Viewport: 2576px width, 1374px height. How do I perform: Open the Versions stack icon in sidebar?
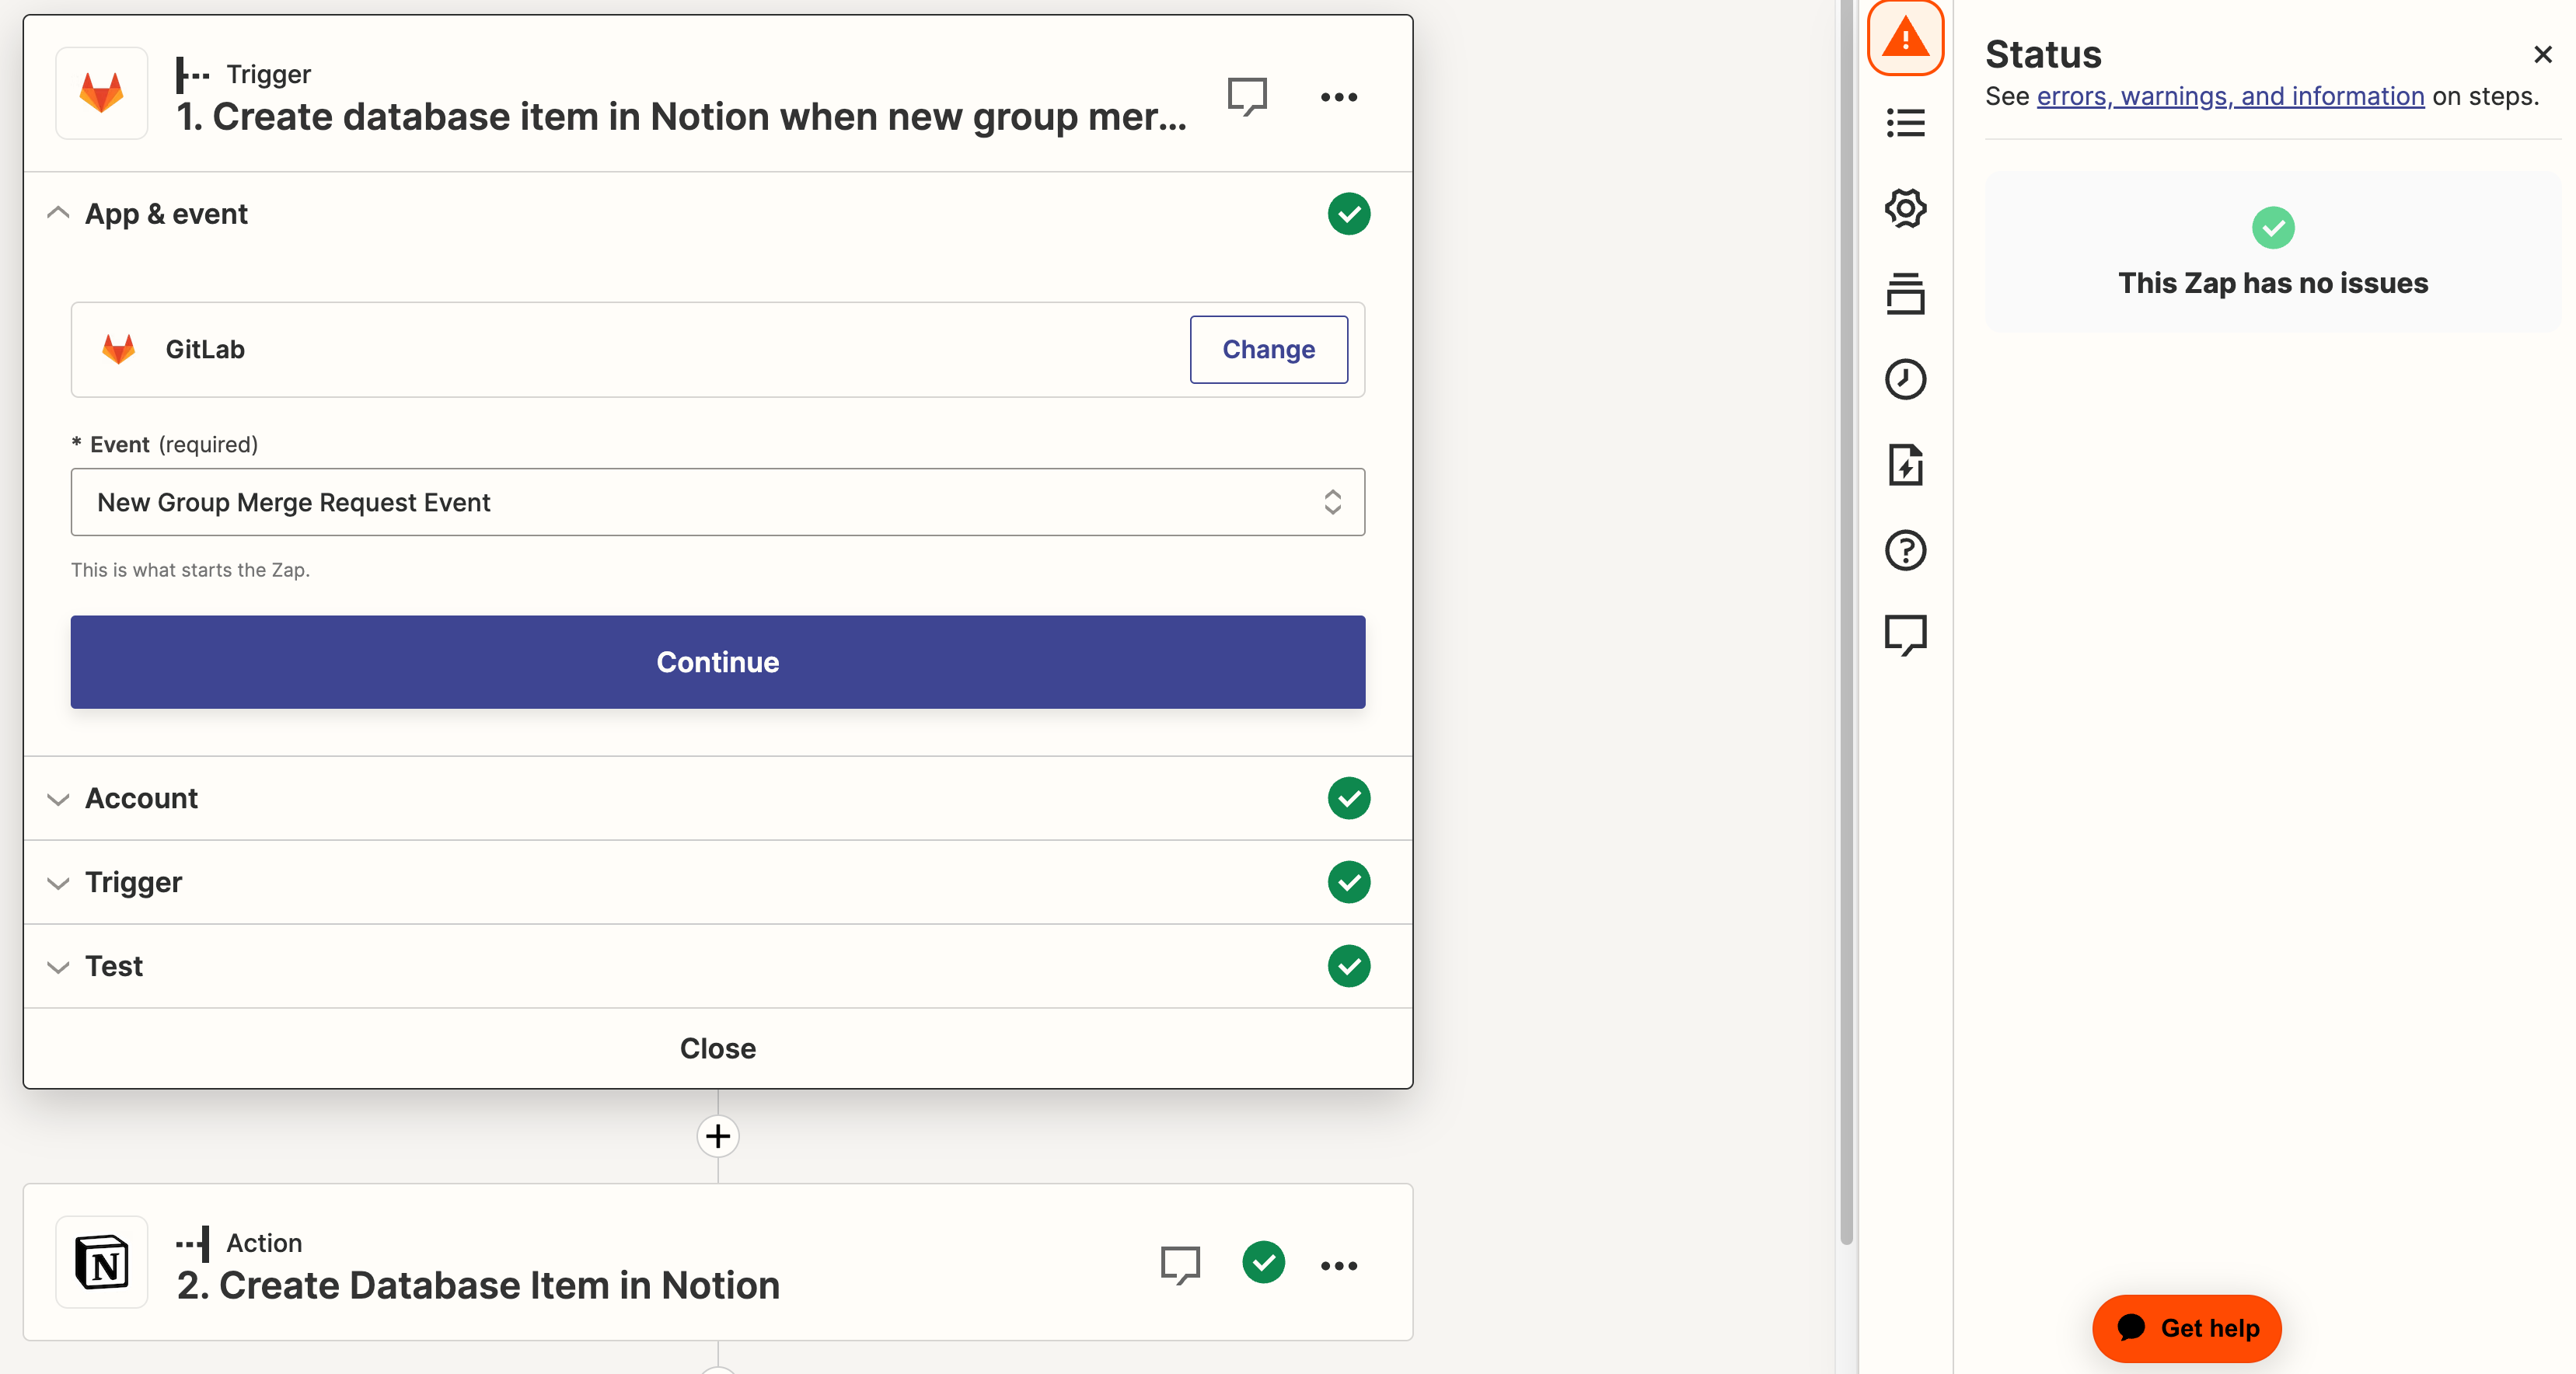[1905, 294]
